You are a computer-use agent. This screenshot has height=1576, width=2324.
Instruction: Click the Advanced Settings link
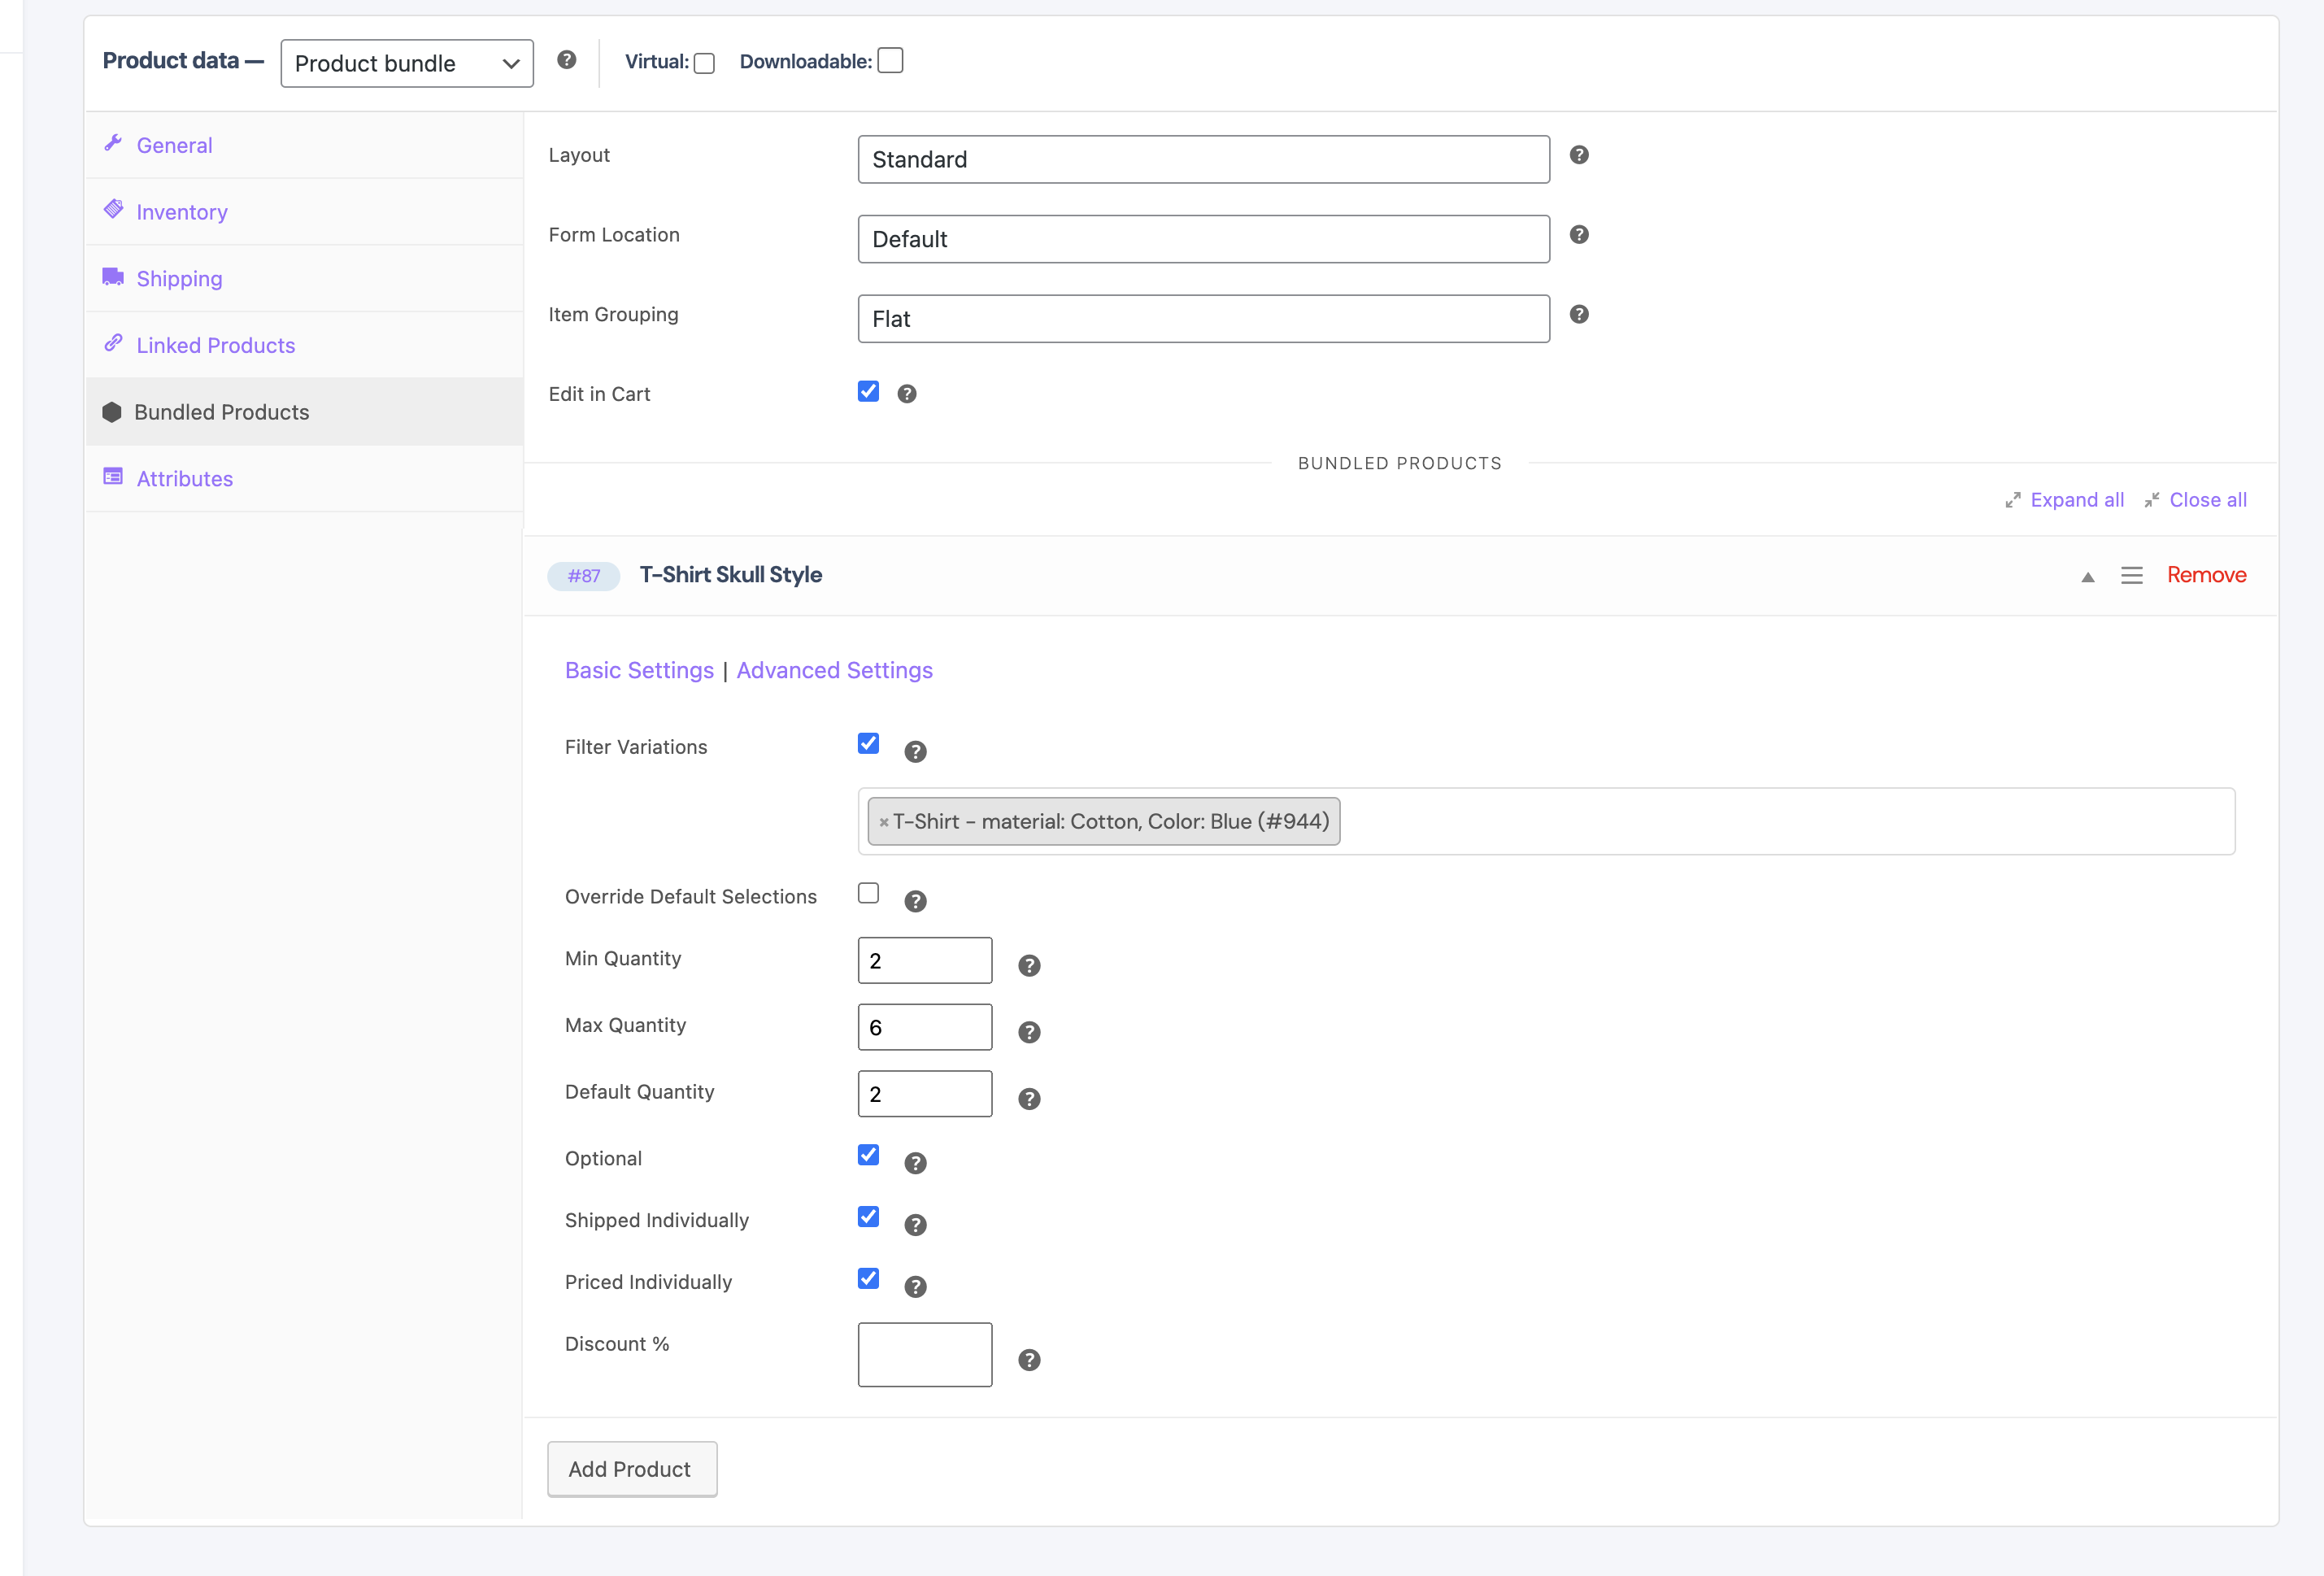coord(834,670)
